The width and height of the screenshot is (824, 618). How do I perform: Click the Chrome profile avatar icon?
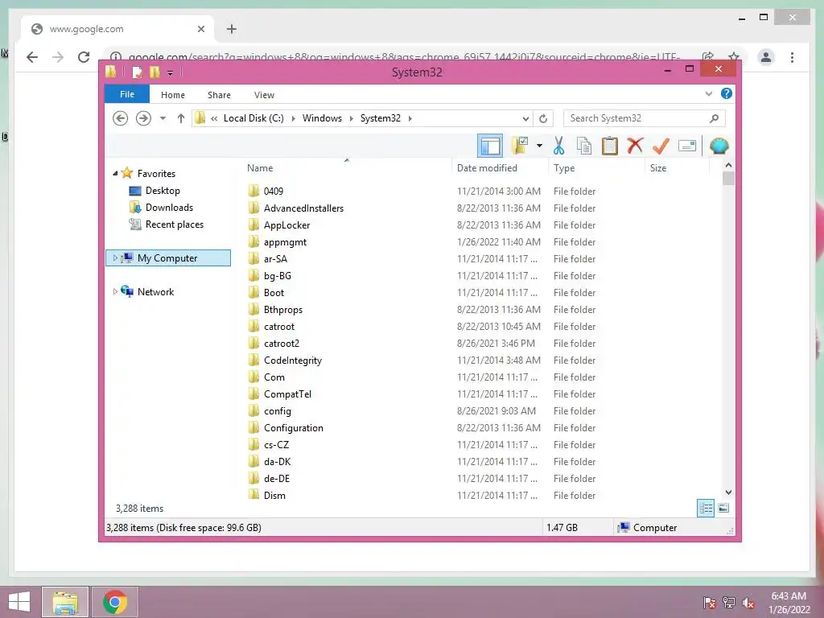(766, 57)
